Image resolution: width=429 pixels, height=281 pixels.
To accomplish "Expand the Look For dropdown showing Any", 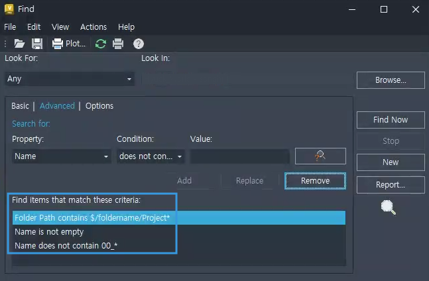I will pyautogui.click(x=70, y=79).
